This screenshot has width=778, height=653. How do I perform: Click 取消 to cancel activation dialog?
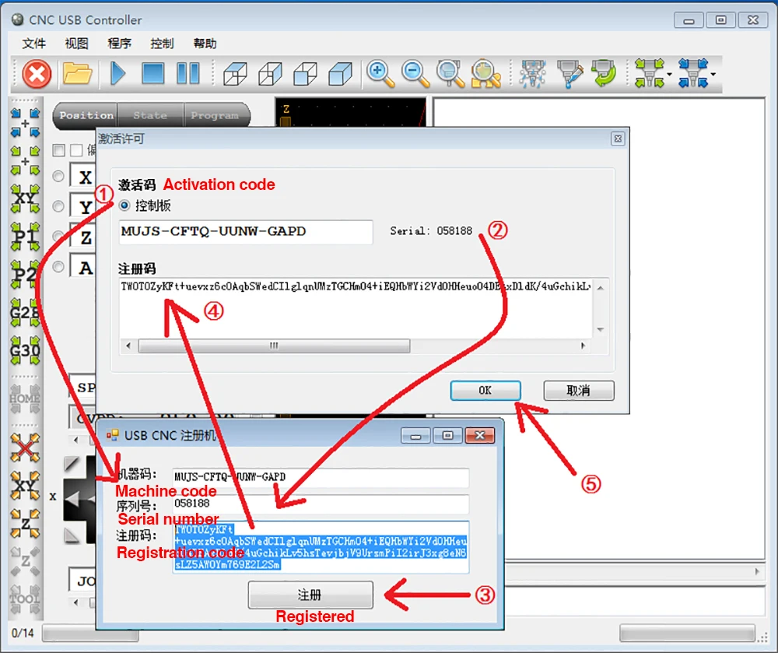click(x=579, y=391)
